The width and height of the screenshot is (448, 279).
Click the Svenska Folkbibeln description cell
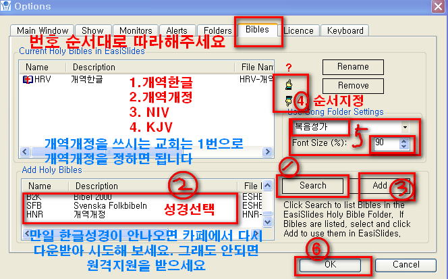coord(110,205)
